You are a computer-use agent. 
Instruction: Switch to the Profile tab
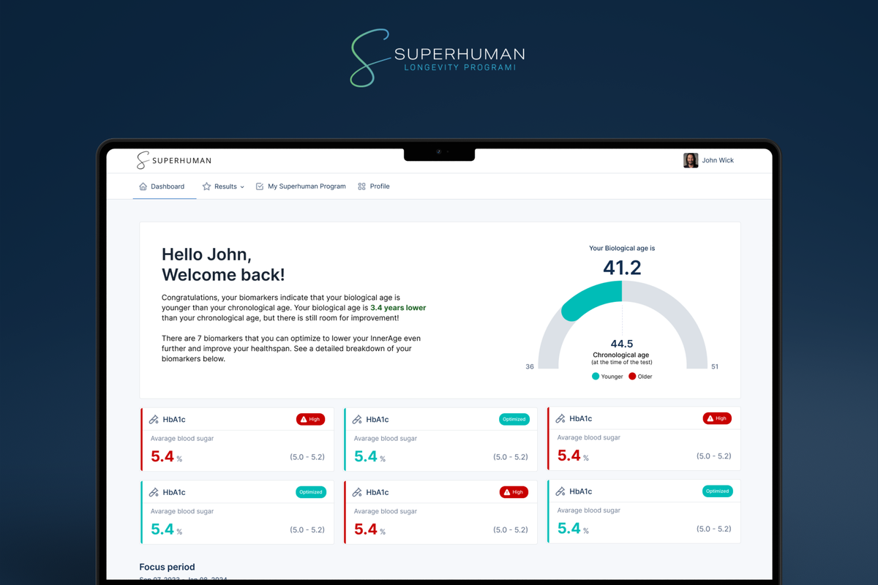[373, 186]
